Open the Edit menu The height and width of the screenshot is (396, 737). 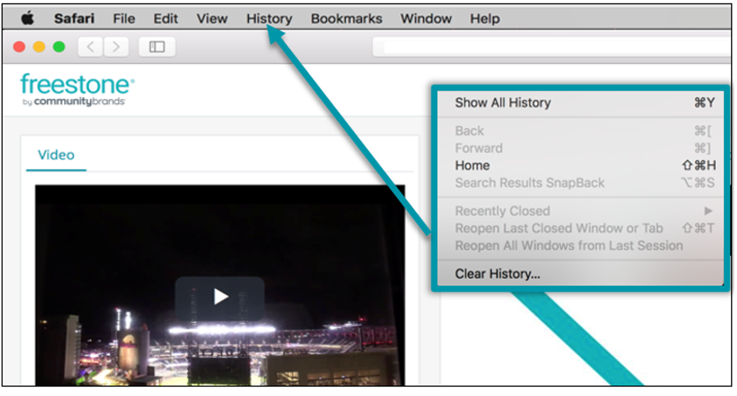tap(165, 18)
